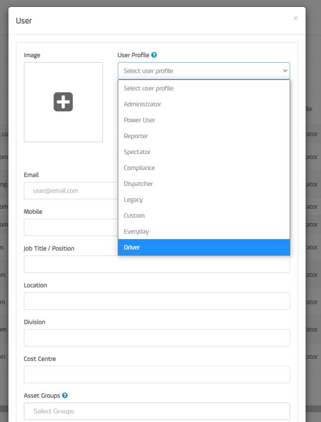Focus the Location text field
Screen dimensions: 321x422
click(157, 301)
